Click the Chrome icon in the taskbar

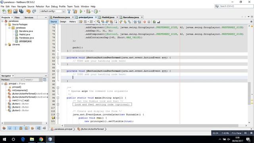click(41, 139)
